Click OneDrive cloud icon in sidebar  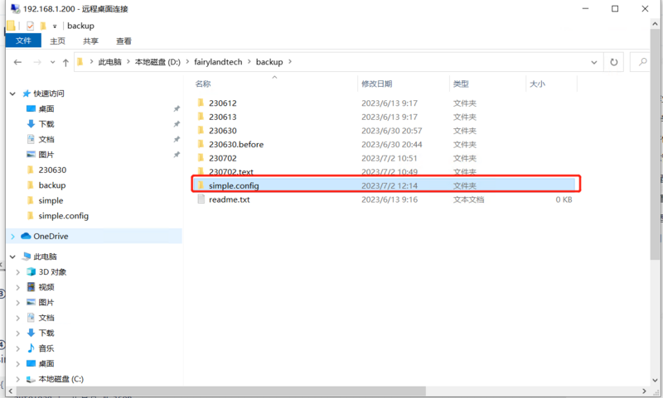coord(26,237)
